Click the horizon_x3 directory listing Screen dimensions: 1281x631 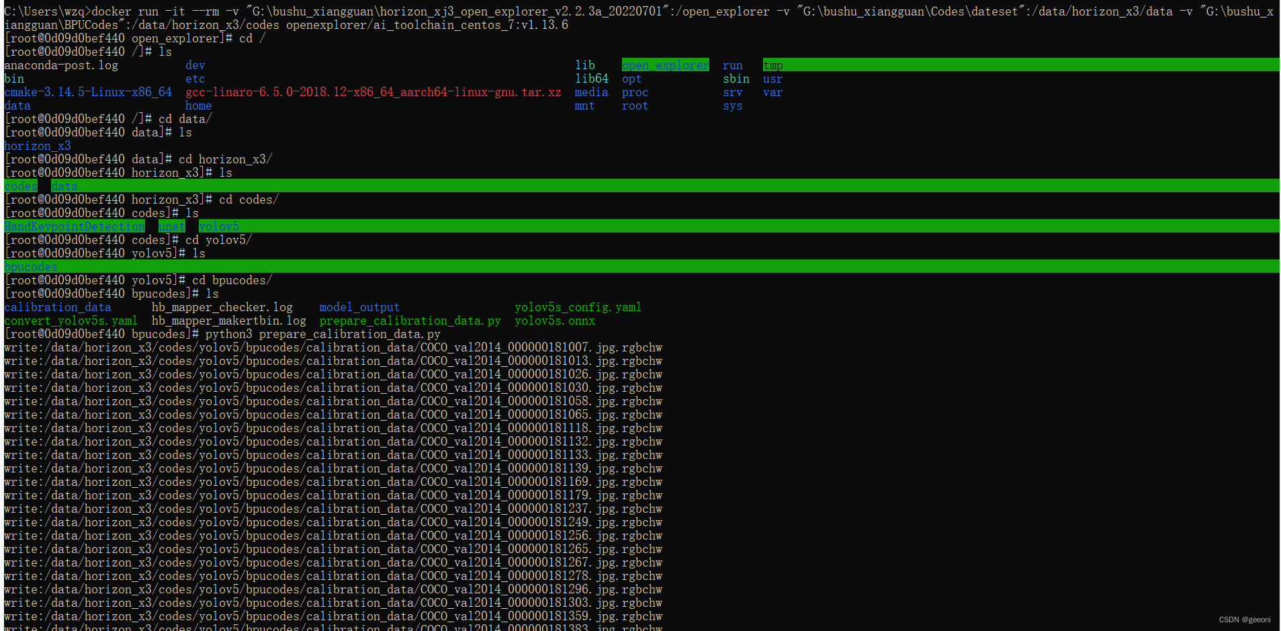click(38, 146)
